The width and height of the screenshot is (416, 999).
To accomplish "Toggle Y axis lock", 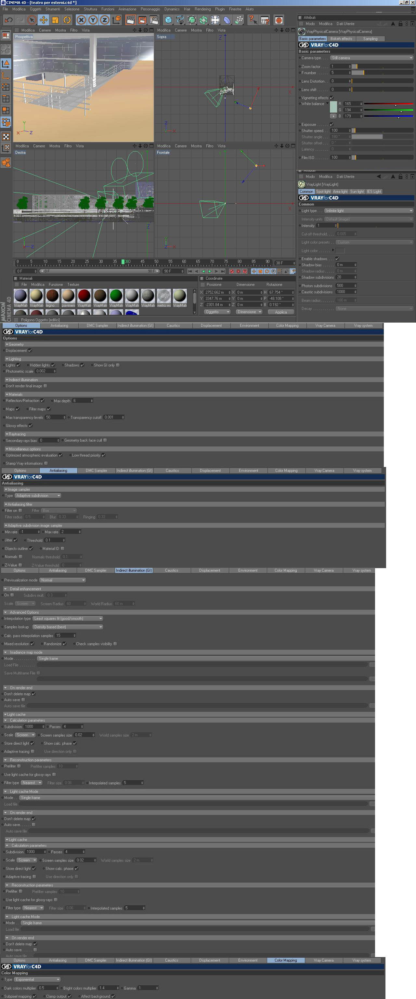I will pyautogui.click(x=93, y=20).
